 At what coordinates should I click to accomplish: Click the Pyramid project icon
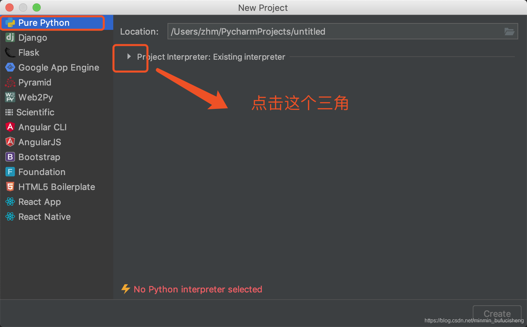click(10, 82)
